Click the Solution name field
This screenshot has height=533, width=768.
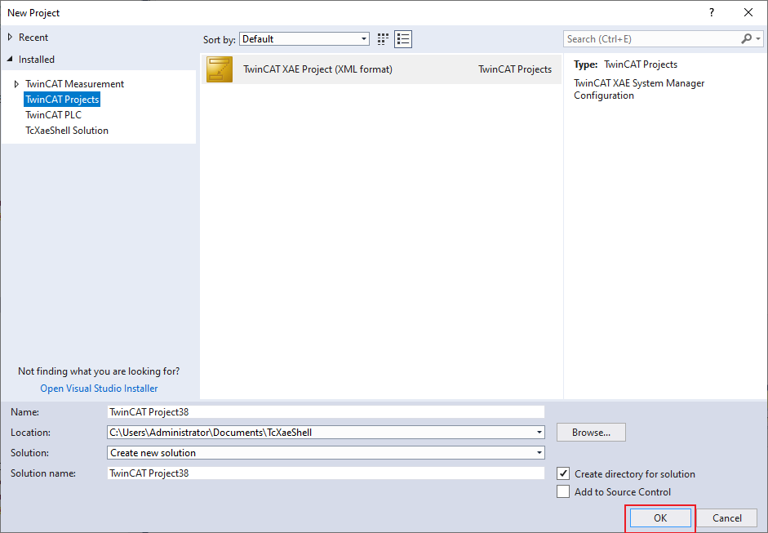click(326, 473)
